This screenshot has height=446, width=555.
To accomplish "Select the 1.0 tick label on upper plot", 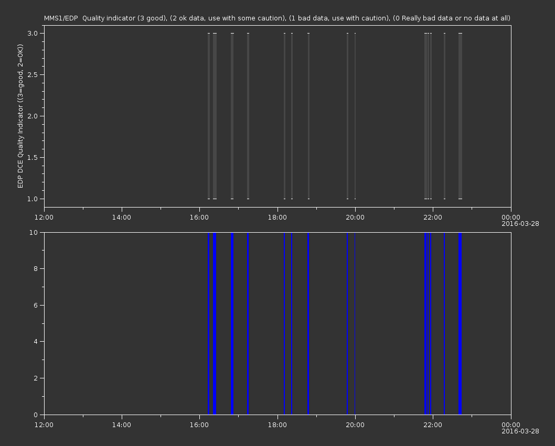I will (33, 199).
